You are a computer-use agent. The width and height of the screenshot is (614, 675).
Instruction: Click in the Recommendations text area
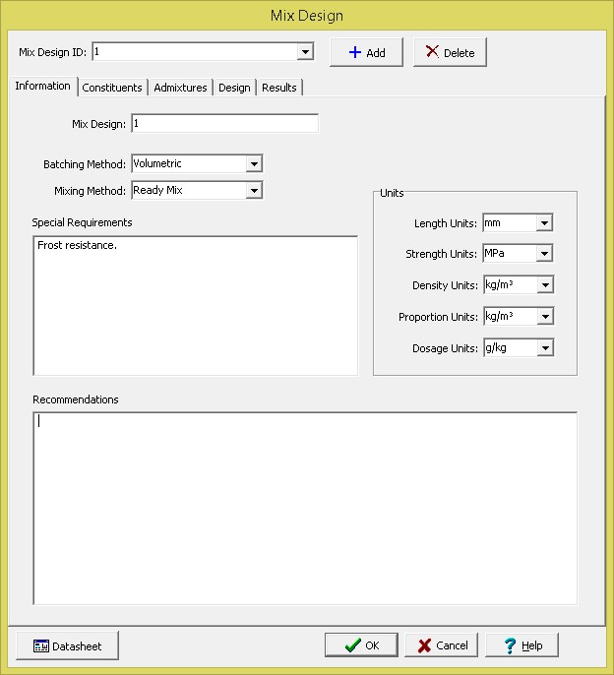tap(305, 507)
